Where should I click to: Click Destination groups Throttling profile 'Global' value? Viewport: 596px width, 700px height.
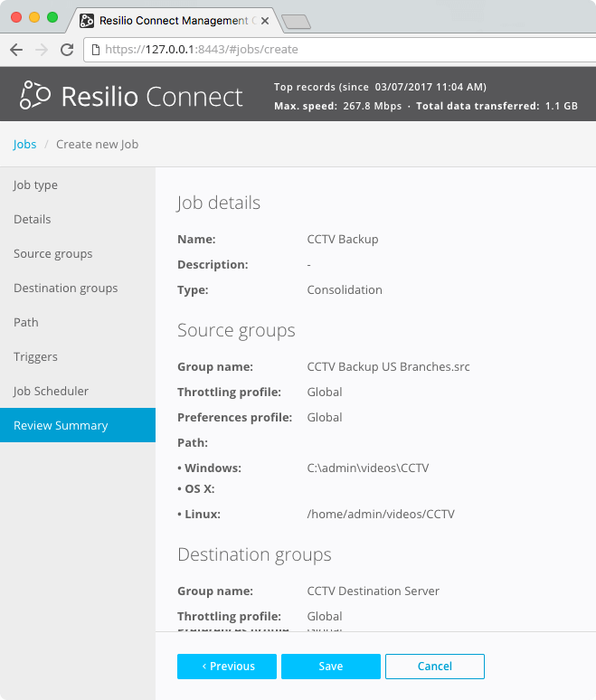point(325,617)
